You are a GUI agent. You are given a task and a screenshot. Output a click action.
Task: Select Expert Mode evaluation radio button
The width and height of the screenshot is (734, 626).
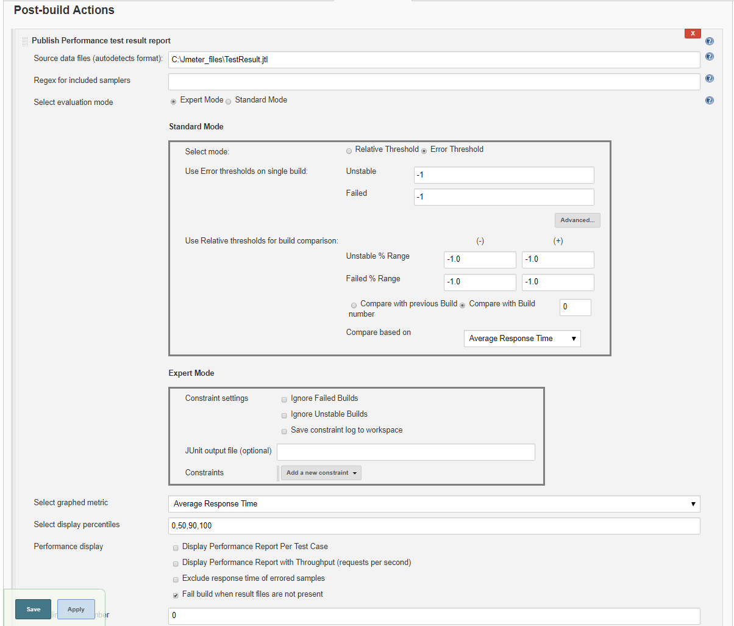pyautogui.click(x=174, y=101)
